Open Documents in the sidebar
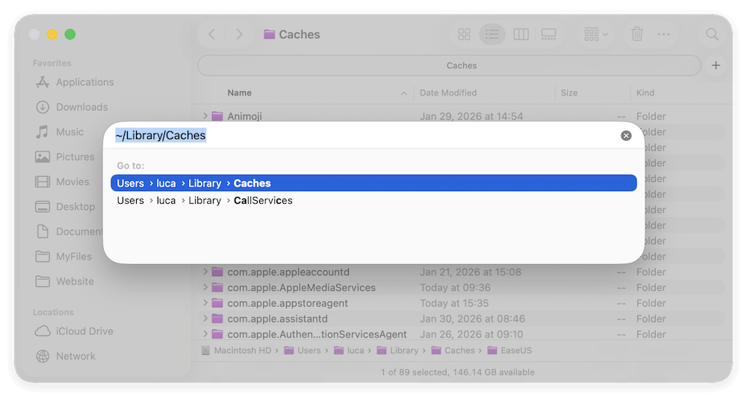Viewport: 747px width, 397px height. click(x=69, y=231)
